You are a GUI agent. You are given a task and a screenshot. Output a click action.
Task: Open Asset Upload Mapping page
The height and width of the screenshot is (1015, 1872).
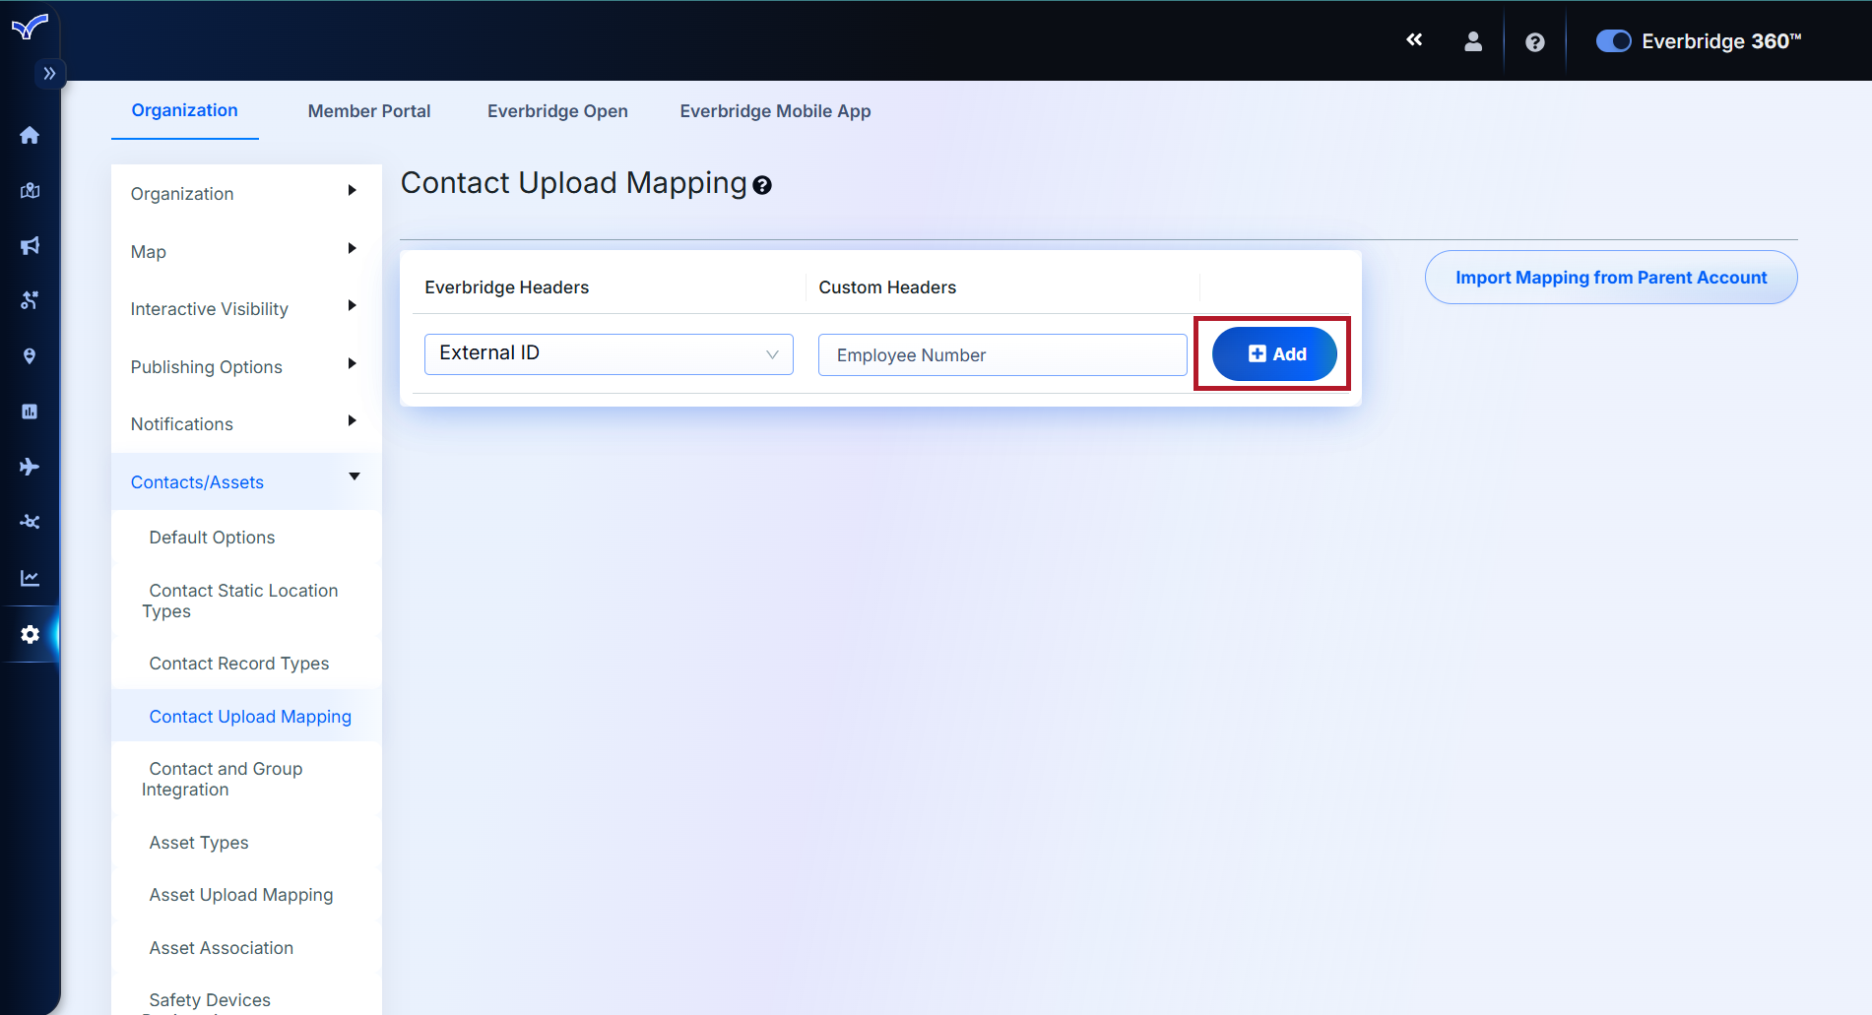click(241, 895)
